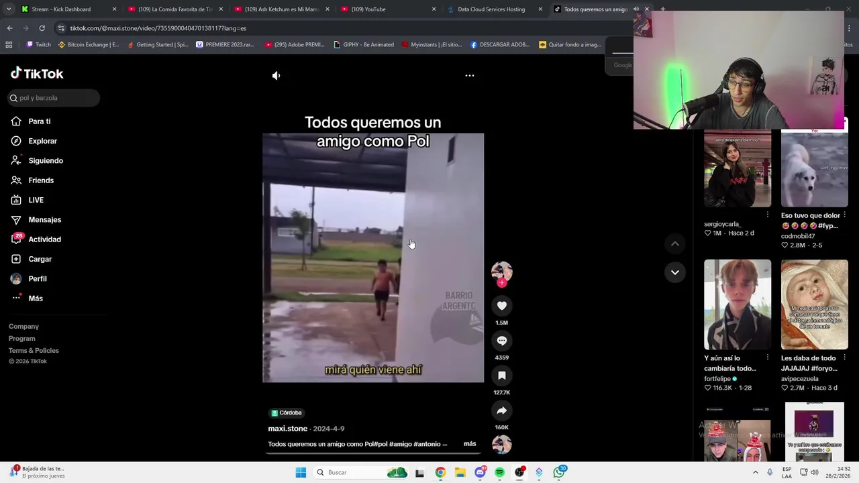Open options for sergioycarla_ video
Image resolution: width=859 pixels, height=483 pixels.
click(x=768, y=215)
